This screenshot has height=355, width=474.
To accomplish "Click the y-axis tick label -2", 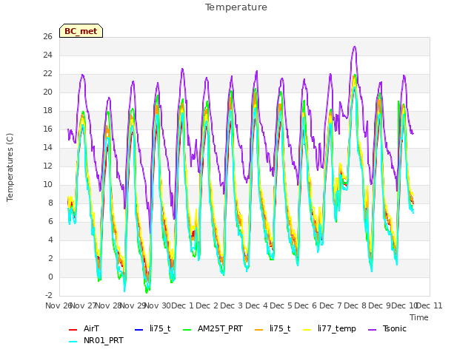I will coord(49,295).
